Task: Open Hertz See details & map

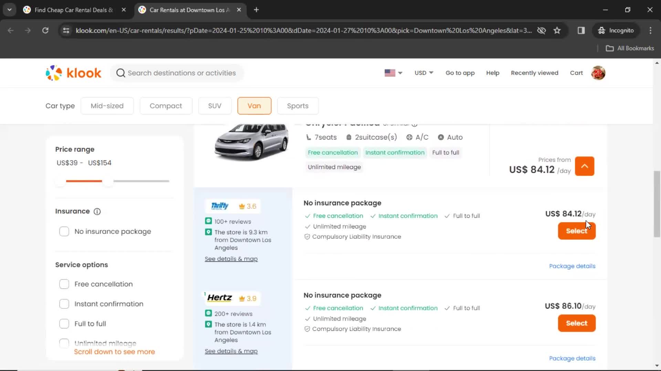Action: tap(231, 351)
